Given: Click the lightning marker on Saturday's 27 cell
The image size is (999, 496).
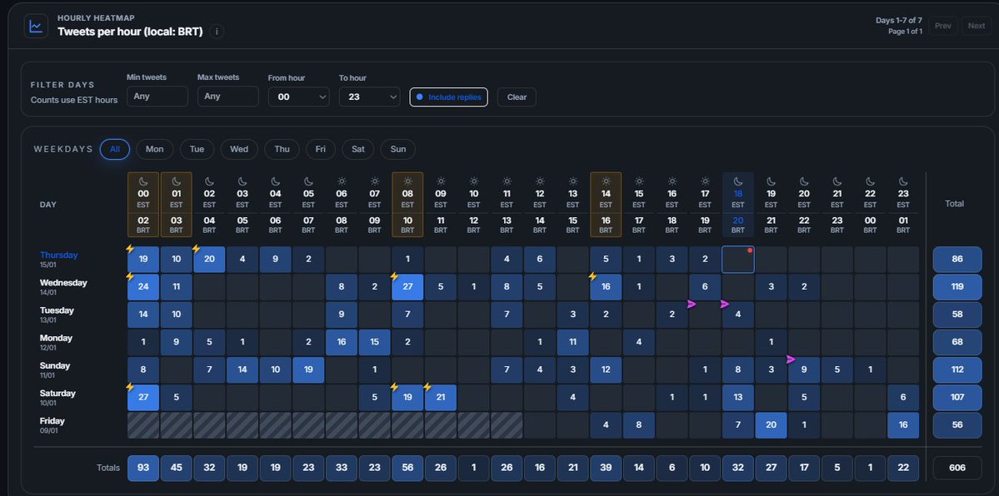Looking at the screenshot, I should [129, 385].
